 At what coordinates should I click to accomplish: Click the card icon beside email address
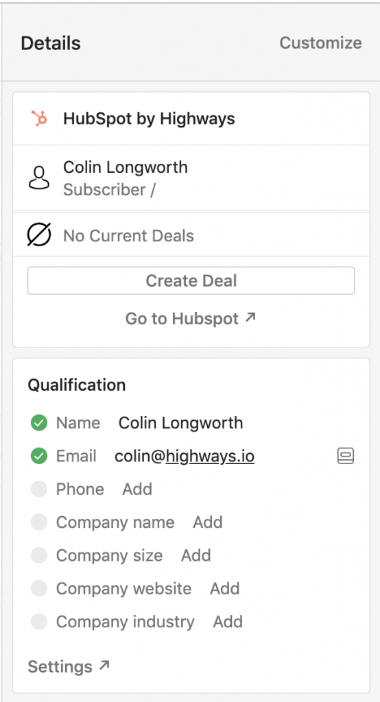click(x=346, y=456)
